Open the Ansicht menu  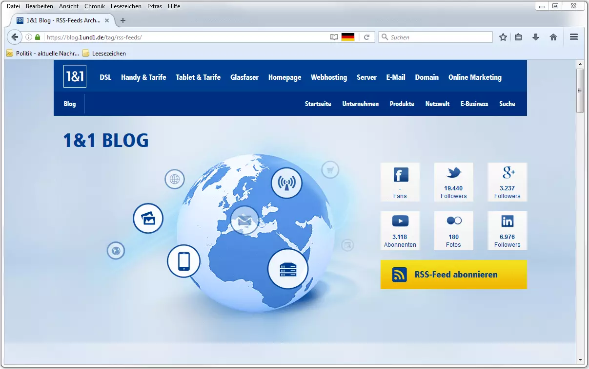[69, 6]
